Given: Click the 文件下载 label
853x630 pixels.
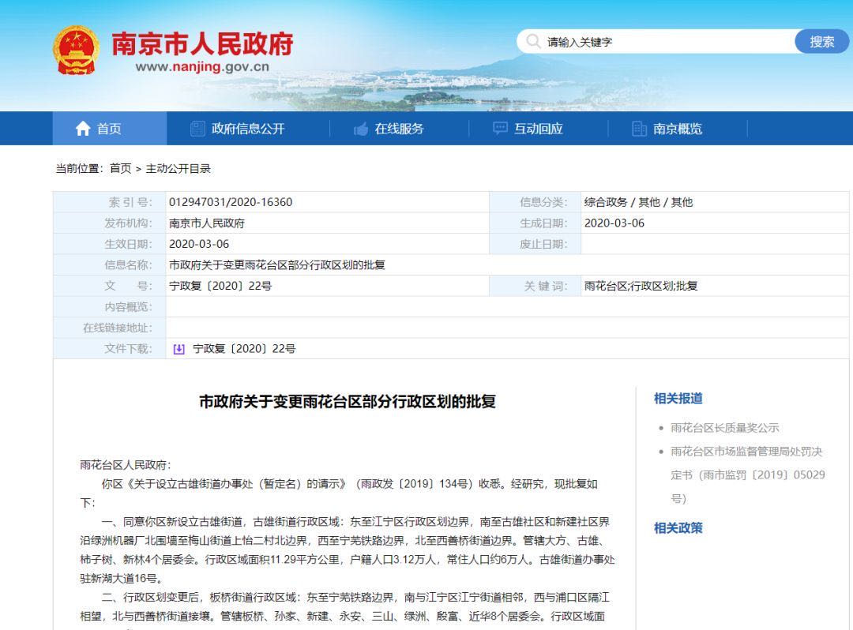Looking at the screenshot, I should 129,349.
